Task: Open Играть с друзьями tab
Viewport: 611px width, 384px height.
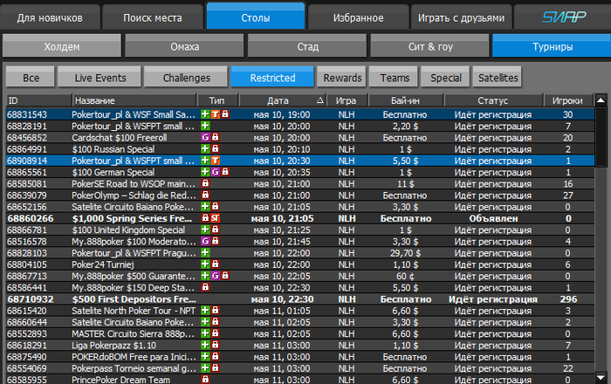Action: click(x=461, y=17)
